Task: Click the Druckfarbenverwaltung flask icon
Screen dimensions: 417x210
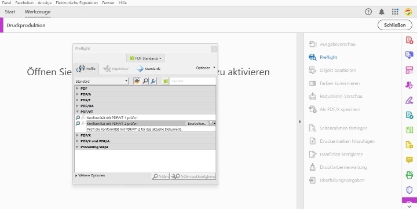Action: (313, 167)
